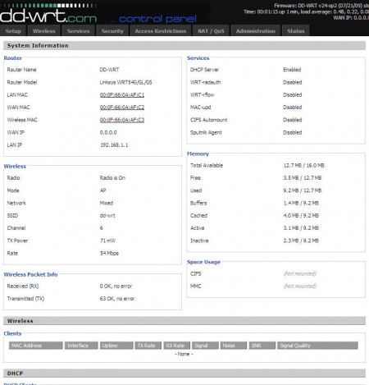Click the Inactive '2.3 MB / 9.2 MB' value

coord(301,241)
